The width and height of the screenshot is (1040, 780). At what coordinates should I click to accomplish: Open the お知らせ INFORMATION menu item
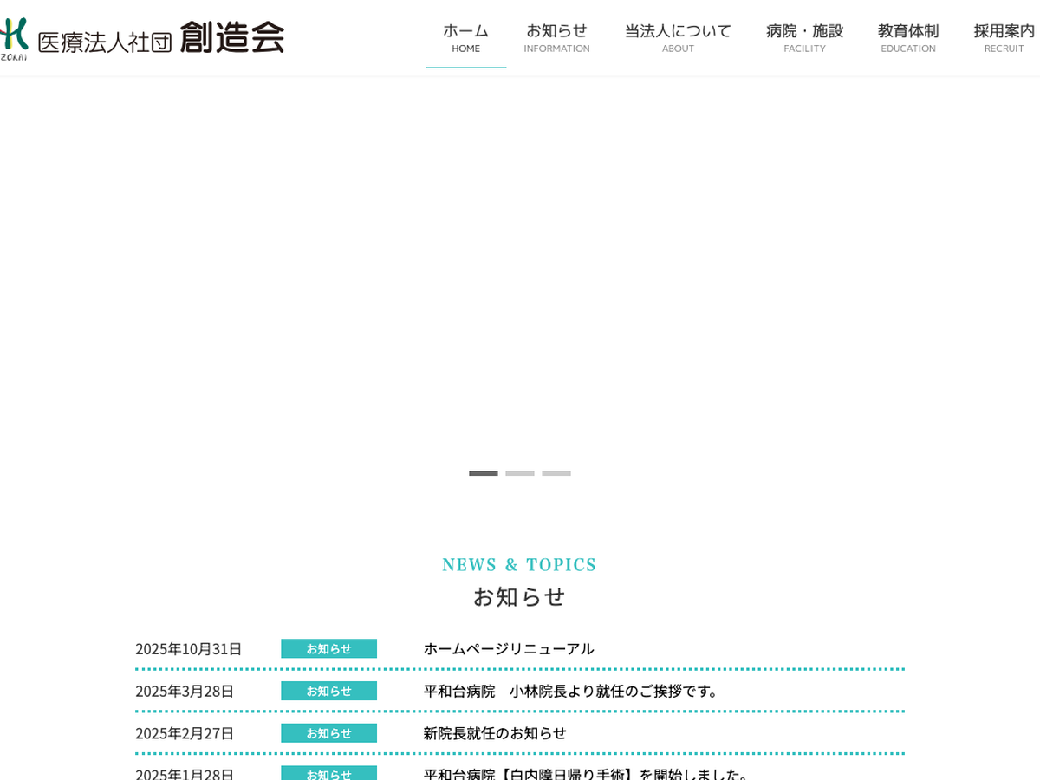point(556,37)
